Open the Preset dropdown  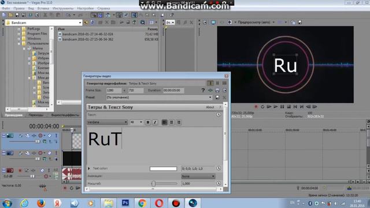tap(159, 98)
